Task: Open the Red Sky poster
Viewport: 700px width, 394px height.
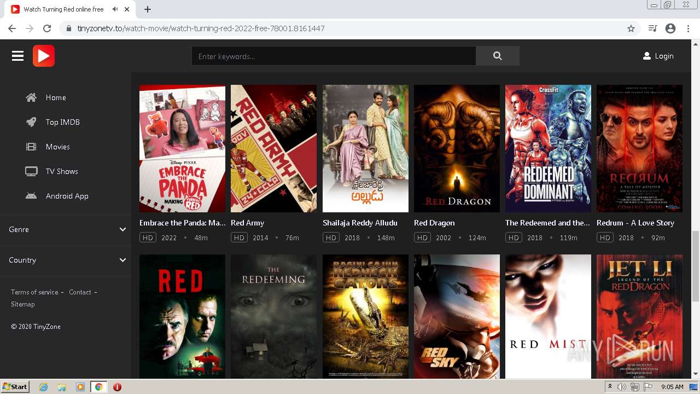Action: [x=457, y=316]
